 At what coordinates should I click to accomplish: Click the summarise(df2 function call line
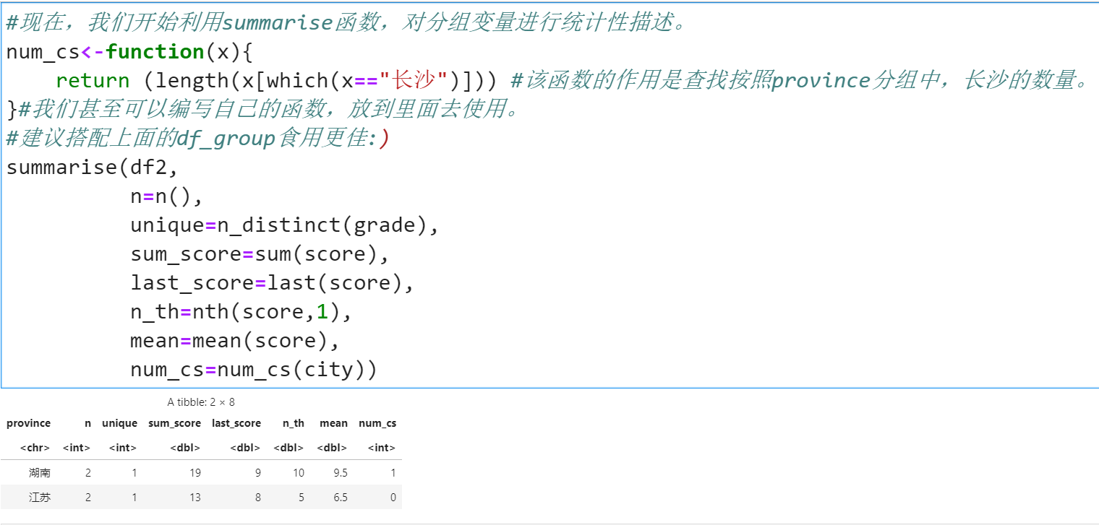coord(72,167)
